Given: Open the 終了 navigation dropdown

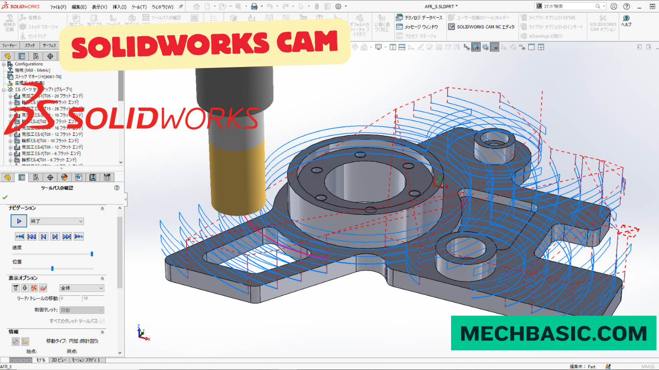Looking at the screenshot, I should pos(56,221).
